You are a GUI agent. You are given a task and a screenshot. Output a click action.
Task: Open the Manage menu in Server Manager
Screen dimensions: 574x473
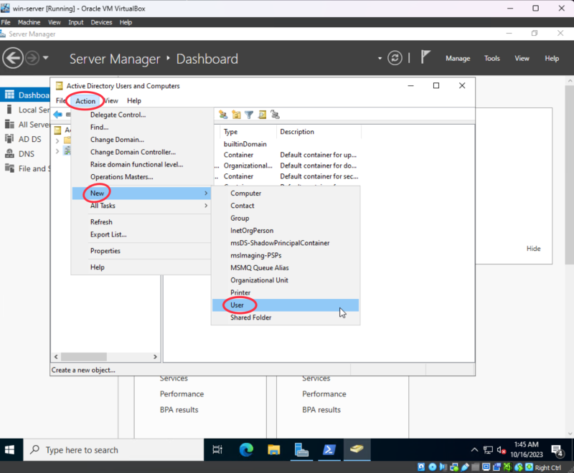(458, 59)
